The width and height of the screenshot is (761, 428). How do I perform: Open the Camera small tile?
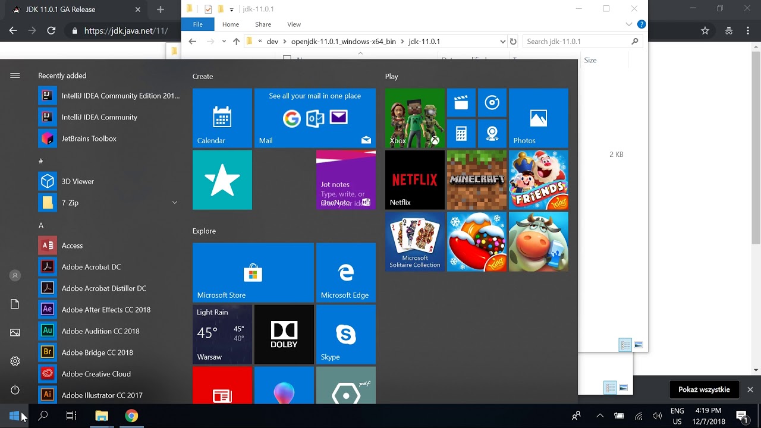[492, 134]
